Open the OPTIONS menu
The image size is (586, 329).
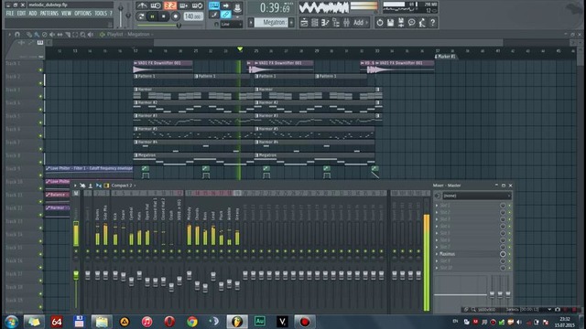point(82,14)
